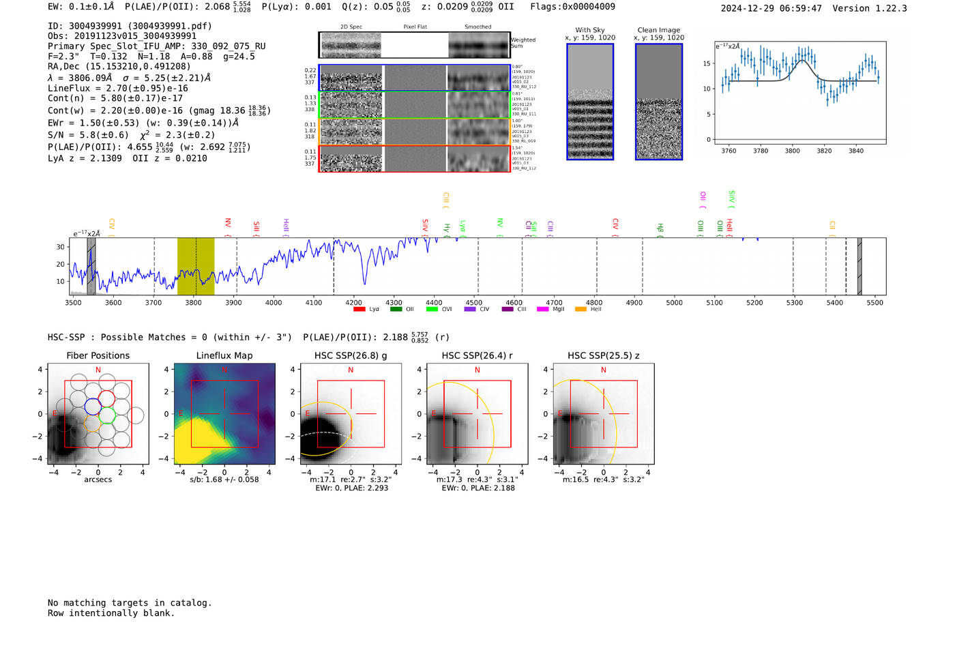Click the 2024-12-29 06:59:47 timestamp
Screen dimensions: 955x650
point(772,8)
